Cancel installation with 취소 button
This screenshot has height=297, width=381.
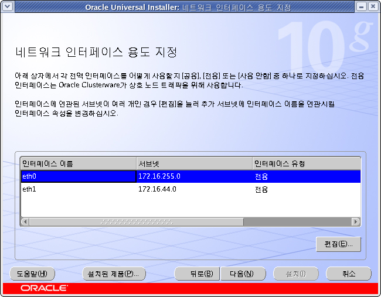[348, 274]
